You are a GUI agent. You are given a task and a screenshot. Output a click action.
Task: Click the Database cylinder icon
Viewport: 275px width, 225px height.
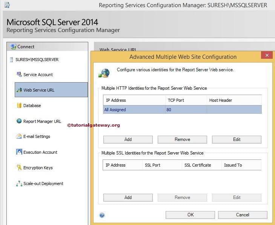19,105
